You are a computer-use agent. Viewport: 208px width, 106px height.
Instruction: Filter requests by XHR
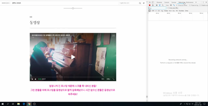pyautogui.click(x=153, y=11)
